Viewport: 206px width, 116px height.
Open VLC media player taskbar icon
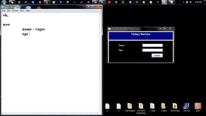[x=47, y=2]
